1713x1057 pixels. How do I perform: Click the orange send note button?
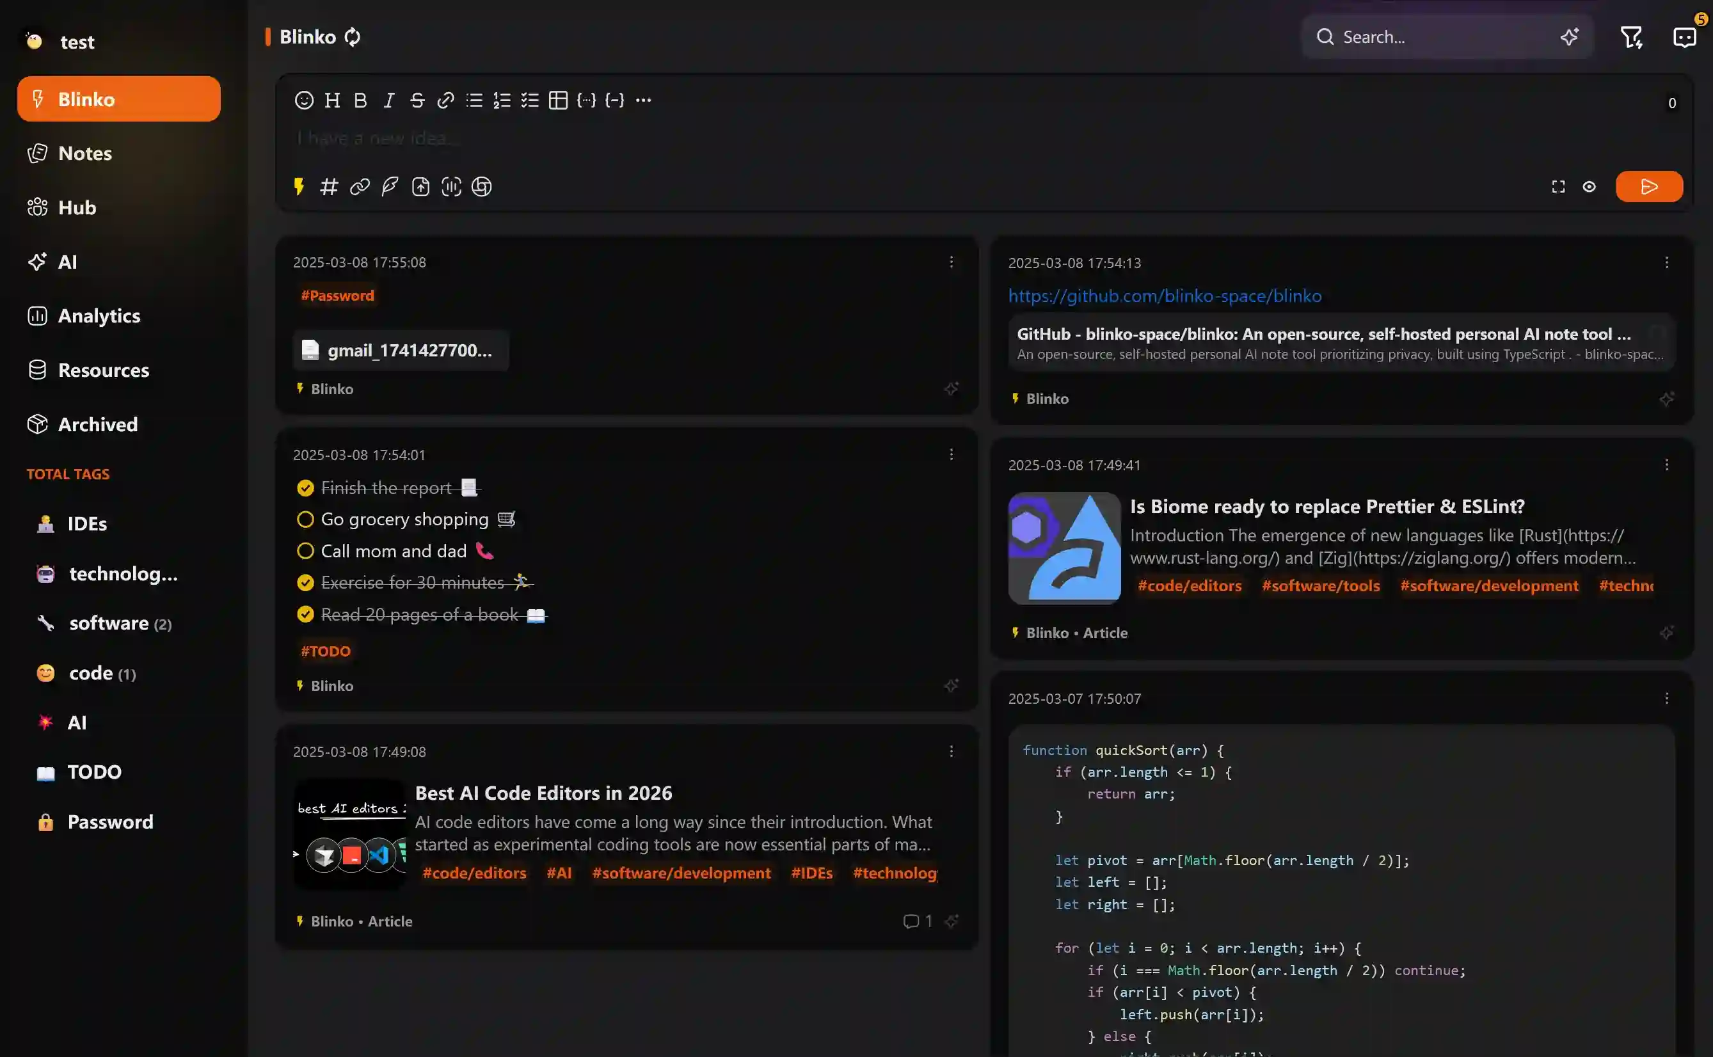tap(1648, 187)
